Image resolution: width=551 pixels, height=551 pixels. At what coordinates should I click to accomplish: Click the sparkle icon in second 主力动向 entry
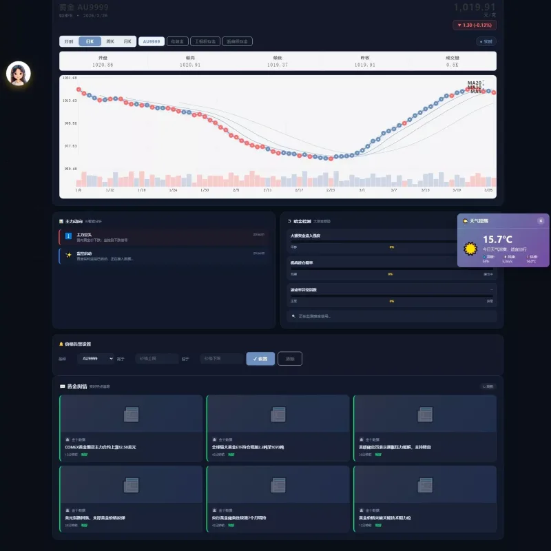68,255
